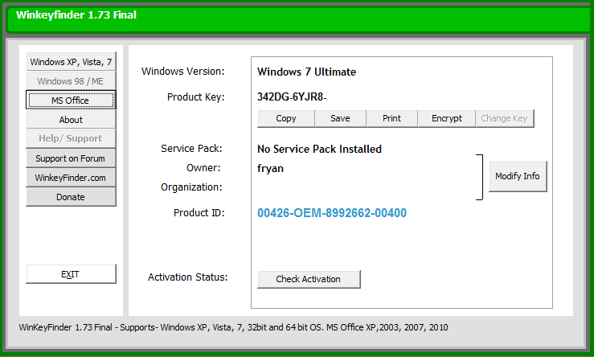Copy the product key
Screen dimensions: 594x357
[x=286, y=118]
